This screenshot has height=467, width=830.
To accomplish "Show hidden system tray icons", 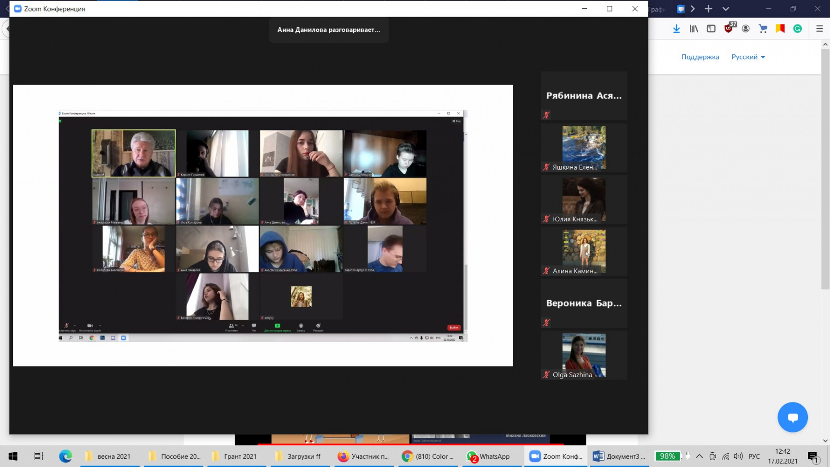I will point(699,456).
